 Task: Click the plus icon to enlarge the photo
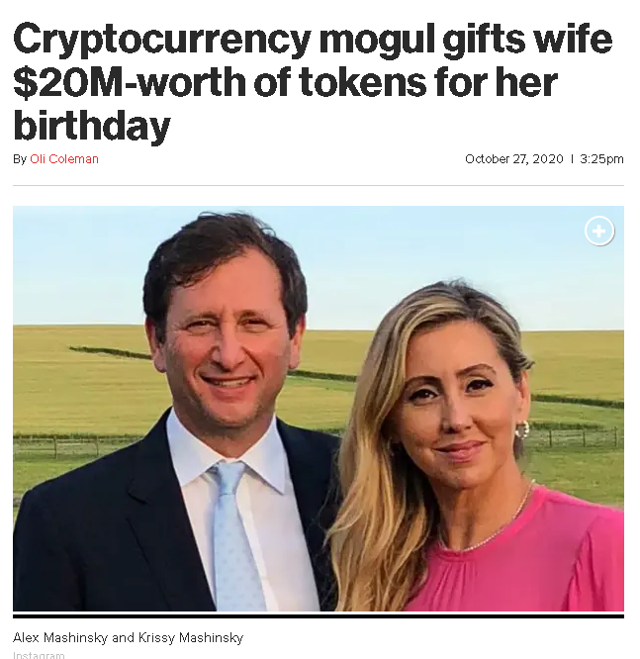(x=599, y=231)
